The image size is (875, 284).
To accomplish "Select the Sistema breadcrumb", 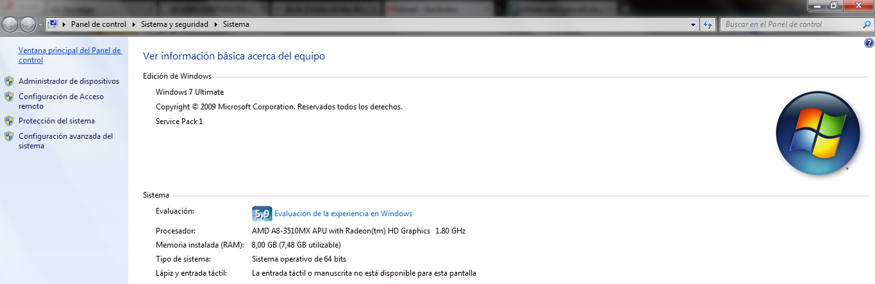I will coord(236,24).
